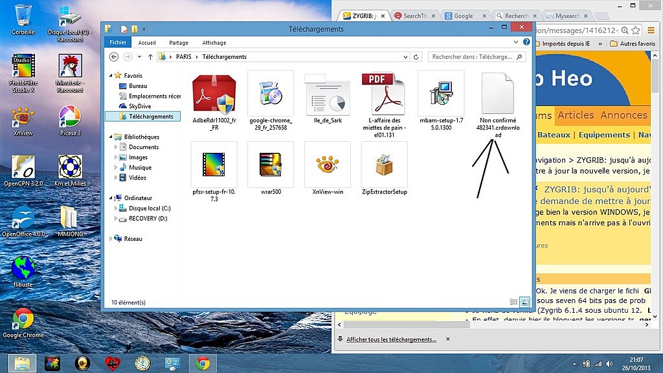Click the Explorer back navigation arrow

click(x=114, y=57)
